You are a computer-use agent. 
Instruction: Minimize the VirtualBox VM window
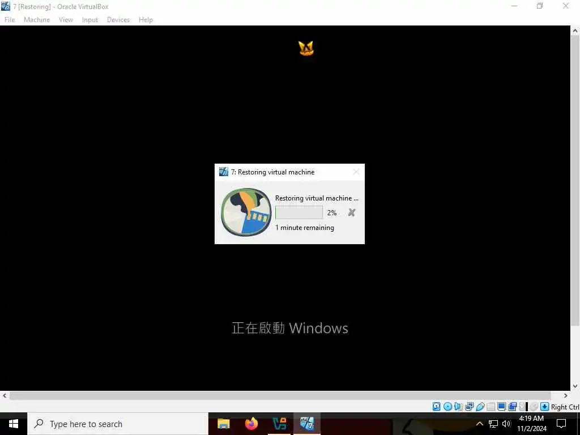click(514, 6)
